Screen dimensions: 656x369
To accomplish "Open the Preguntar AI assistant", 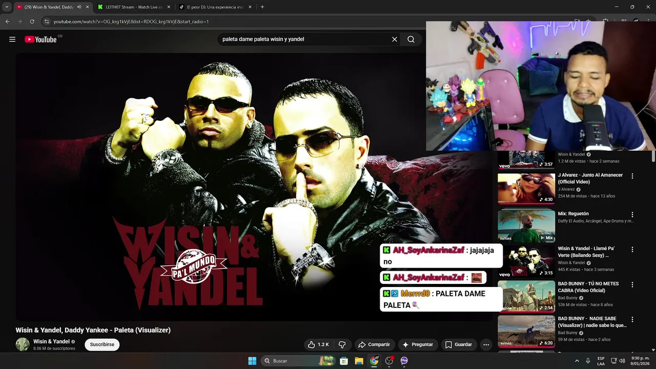I will 418,344.
